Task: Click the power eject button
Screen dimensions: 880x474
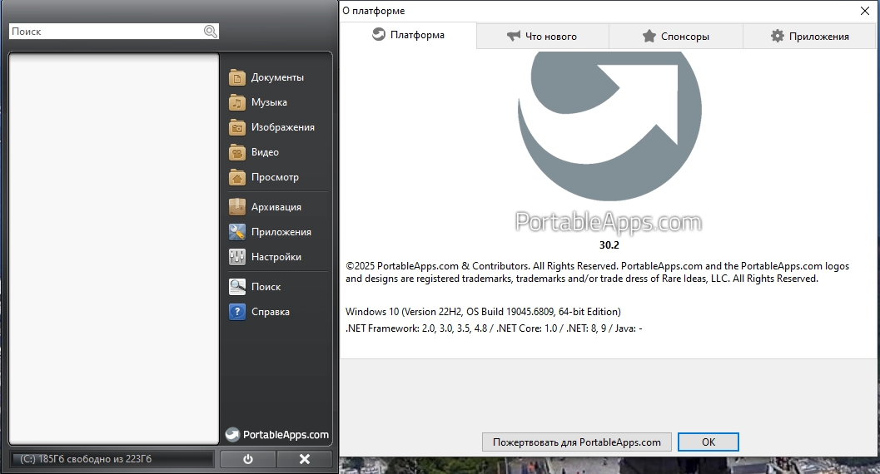Action: 247,459
